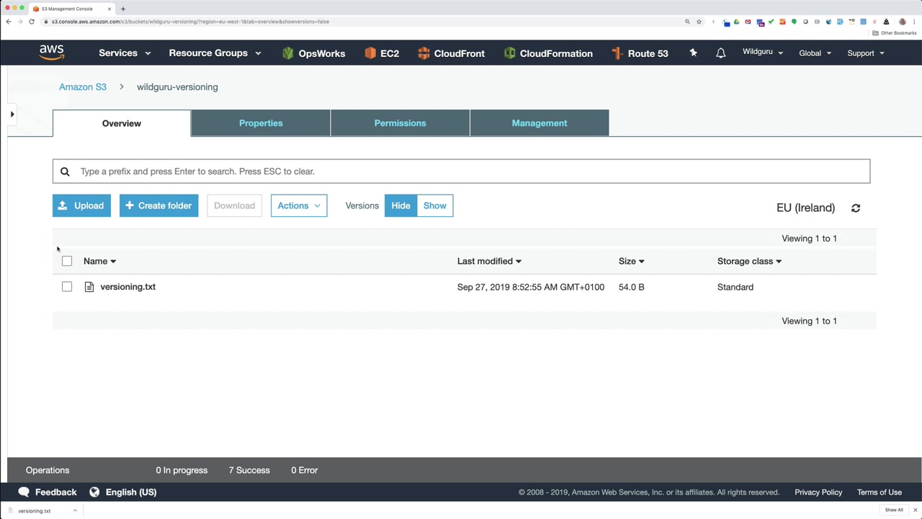
Task: Expand the Resource Groups dropdown
Action: (215, 53)
